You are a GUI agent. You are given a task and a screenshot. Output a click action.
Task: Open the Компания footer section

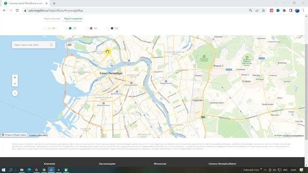pyautogui.click(x=50, y=163)
